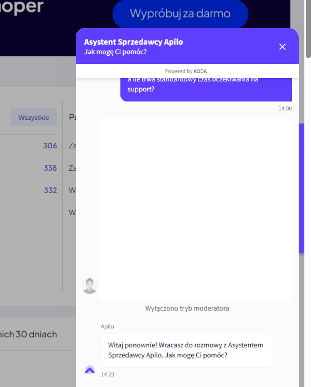Click the 'Wyłączono tryb moderatora' notice

pyautogui.click(x=187, y=308)
